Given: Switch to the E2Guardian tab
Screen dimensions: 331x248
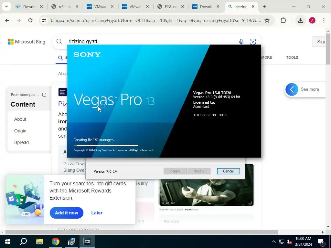Looking at the screenshot, I should [170, 6].
